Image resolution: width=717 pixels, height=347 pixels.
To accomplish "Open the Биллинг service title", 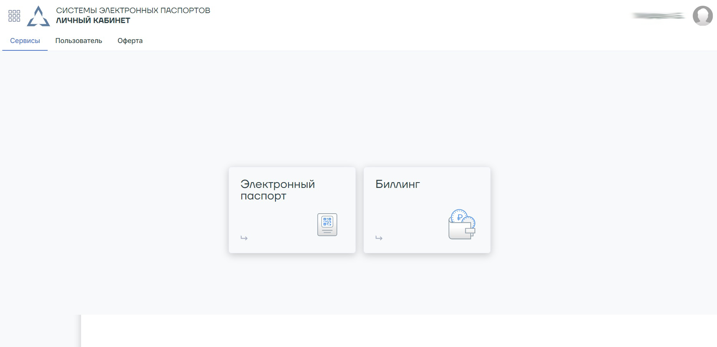I will click(397, 184).
